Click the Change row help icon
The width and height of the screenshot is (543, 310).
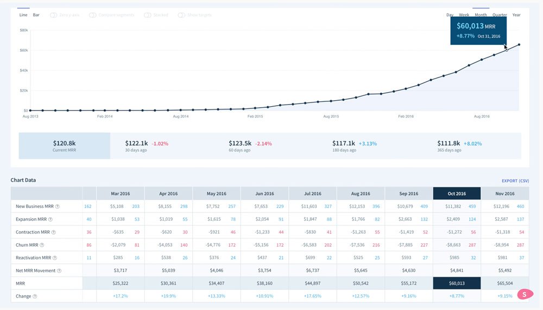(x=35, y=296)
